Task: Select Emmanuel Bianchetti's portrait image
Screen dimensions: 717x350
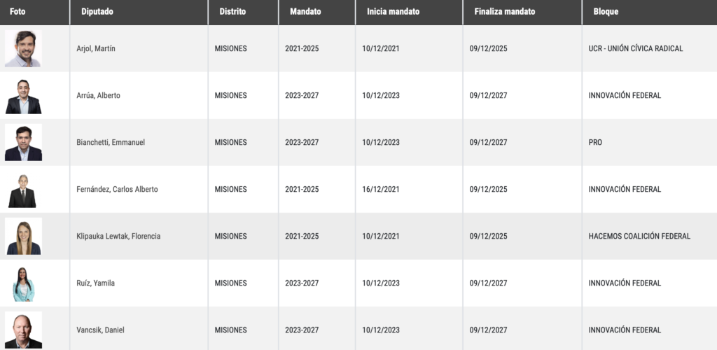Action: click(x=23, y=142)
